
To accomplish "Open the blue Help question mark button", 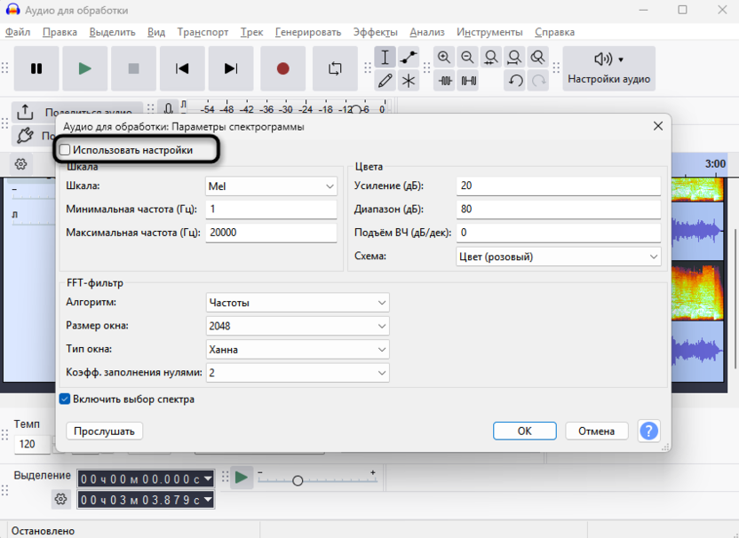I will tap(648, 431).
